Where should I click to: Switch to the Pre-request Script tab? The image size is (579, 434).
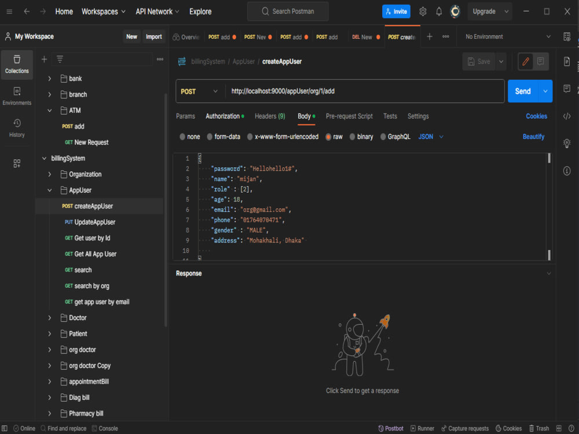[x=349, y=116]
